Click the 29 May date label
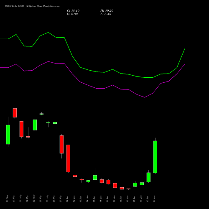Image resolution: width=209 pixels, height=209 pixels. [61, 199]
